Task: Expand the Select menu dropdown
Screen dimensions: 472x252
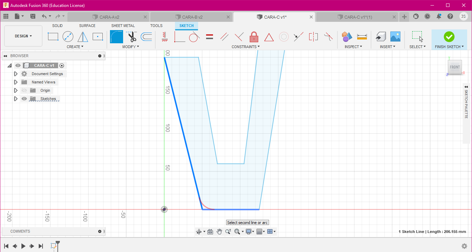Action: click(417, 47)
